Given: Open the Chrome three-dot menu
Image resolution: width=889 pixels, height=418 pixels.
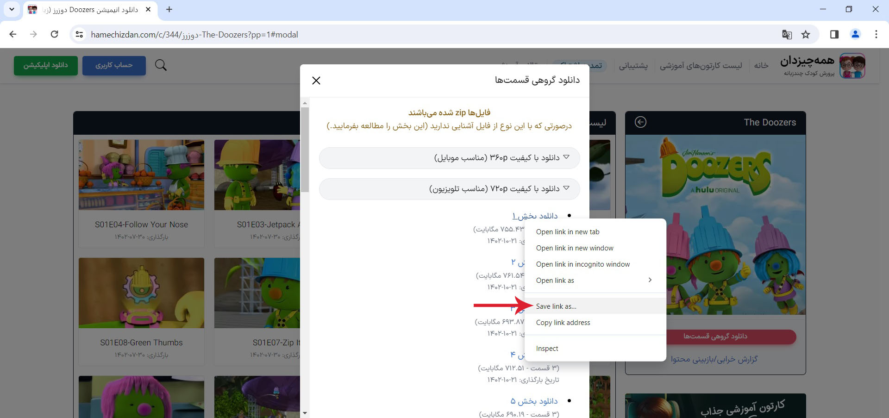Looking at the screenshot, I should pos(876,34).
